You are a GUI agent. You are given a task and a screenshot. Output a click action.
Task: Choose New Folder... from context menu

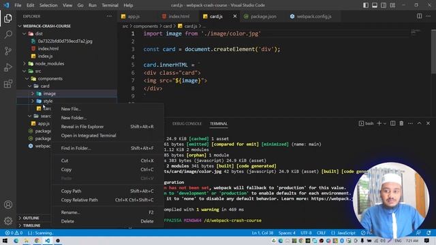tap(108, 118)
